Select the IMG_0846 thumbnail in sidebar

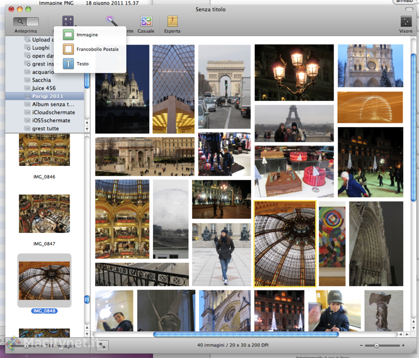pos(44,150)
